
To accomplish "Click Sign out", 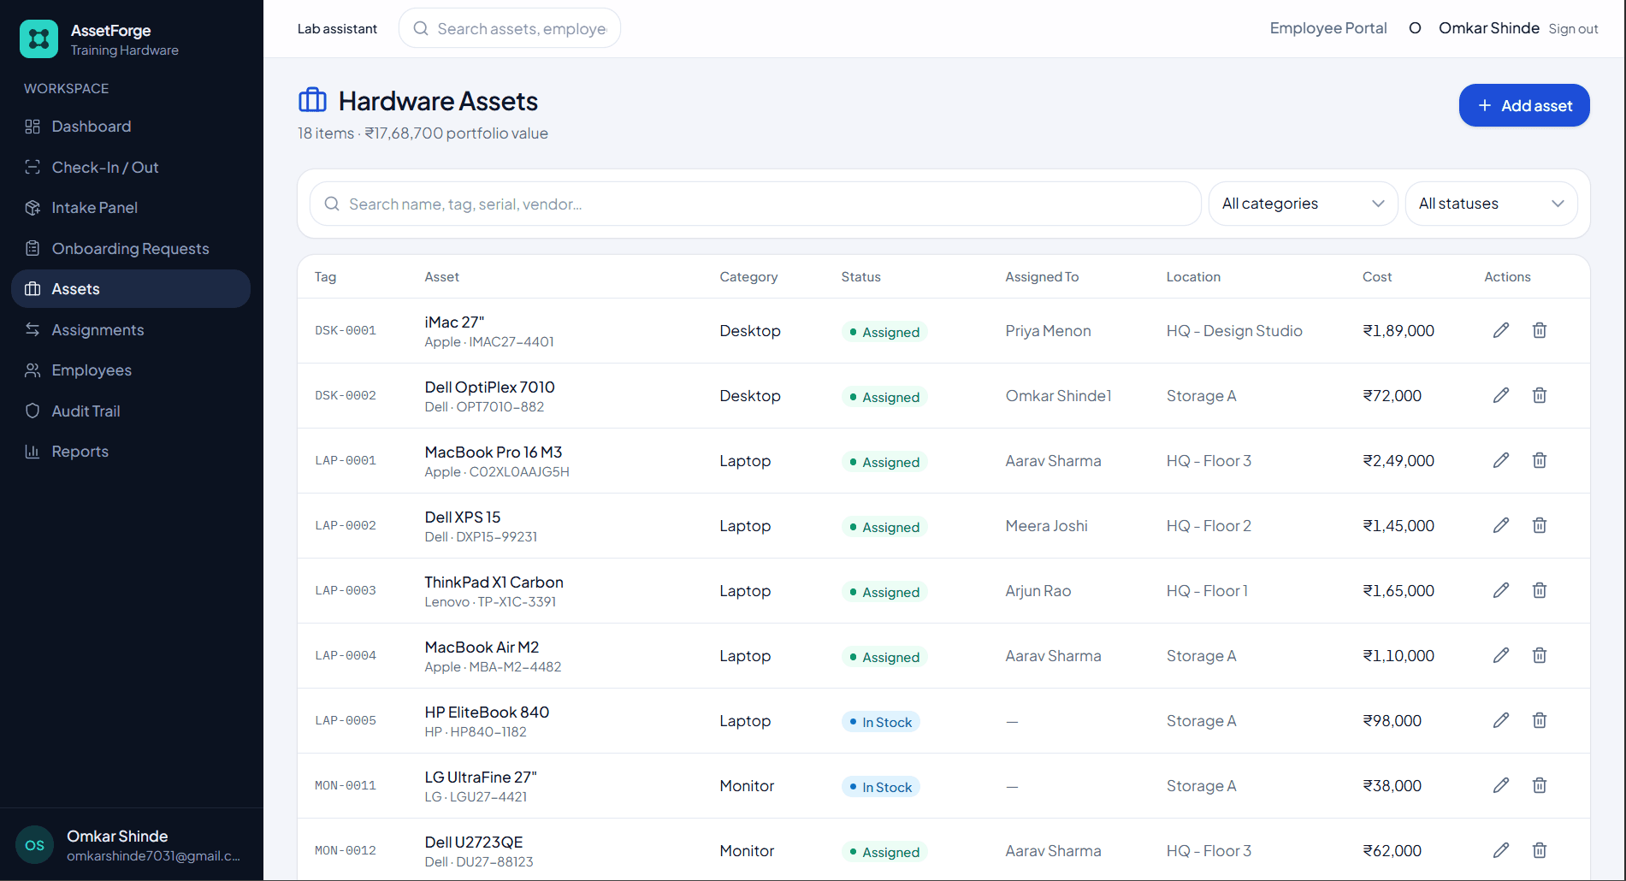I will pos(1573,29).
